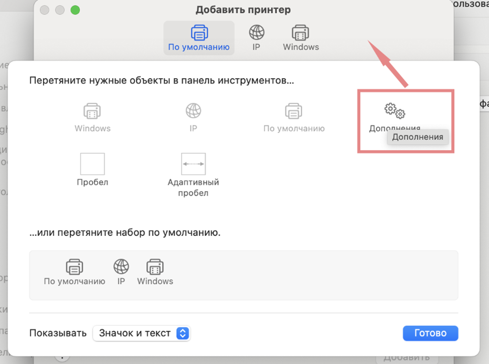Open the Windows tab in the window toolbar
The height and width of the screenshot is (364, 489).
coord(301,38)
